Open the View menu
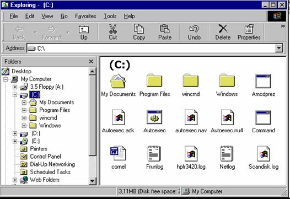 [x=47, y=17]
